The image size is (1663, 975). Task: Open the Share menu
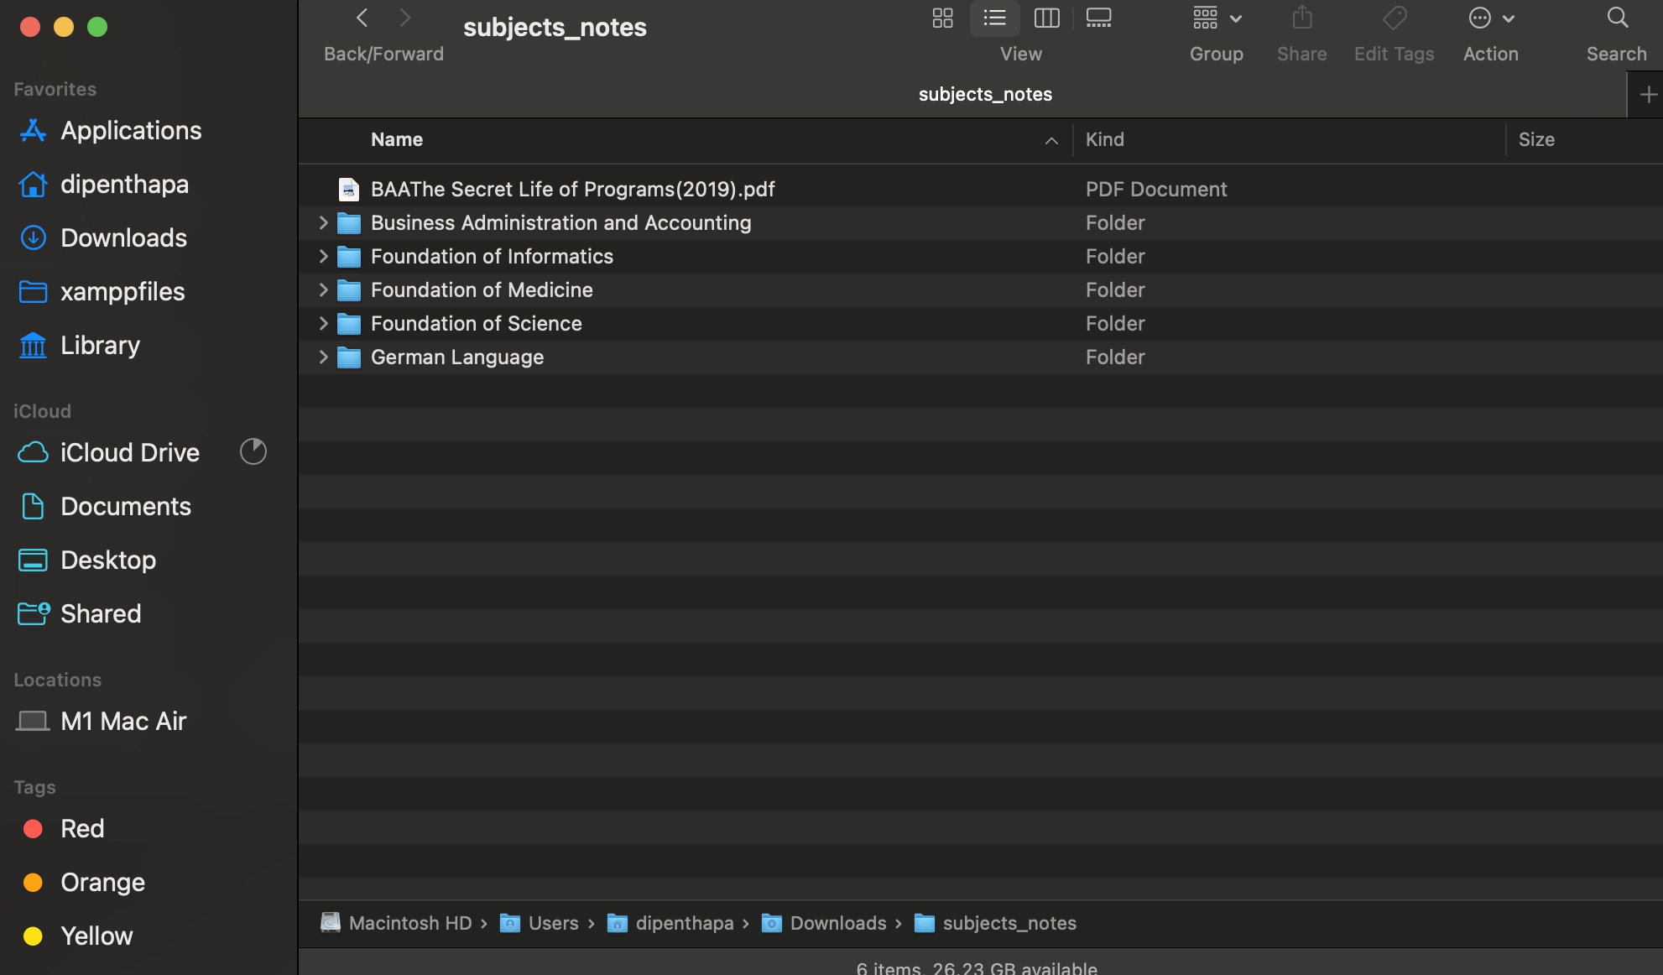click(x=1301, y=18)
